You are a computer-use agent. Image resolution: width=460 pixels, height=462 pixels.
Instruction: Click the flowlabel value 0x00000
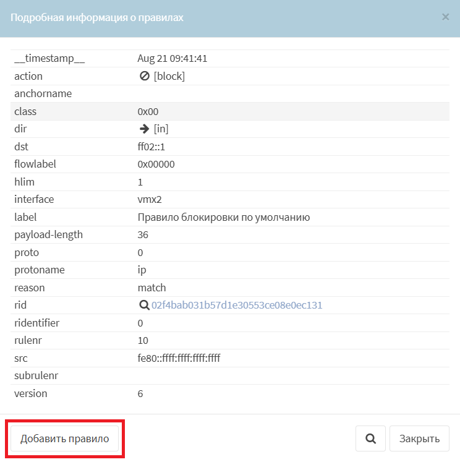[x=156, y=165]
